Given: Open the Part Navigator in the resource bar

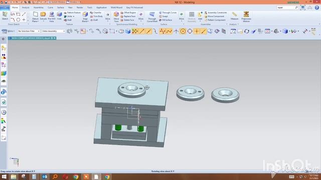Looking at the screenshot, I should 4,65.
